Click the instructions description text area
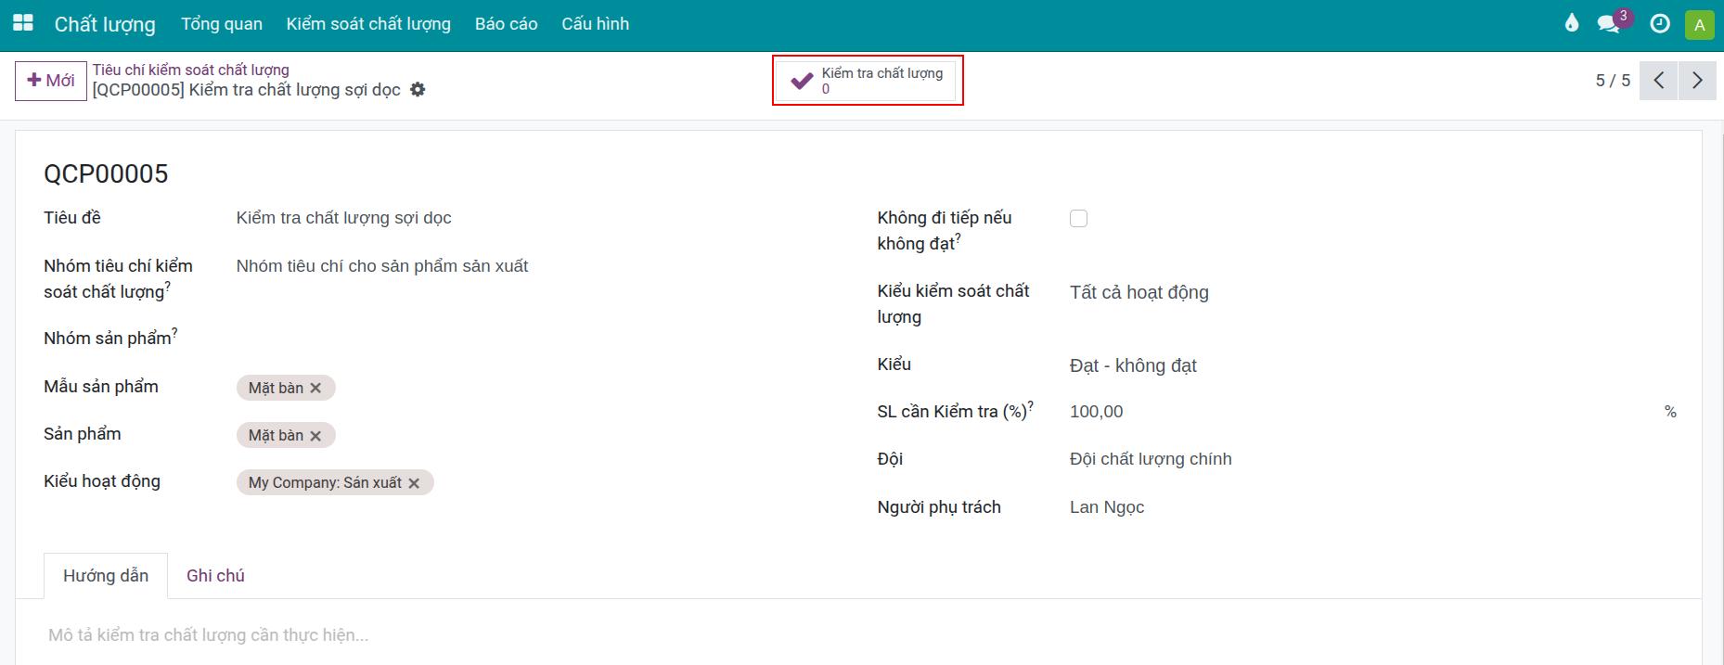The height and width of the screenshot is (665, 1724). point(858,635)
